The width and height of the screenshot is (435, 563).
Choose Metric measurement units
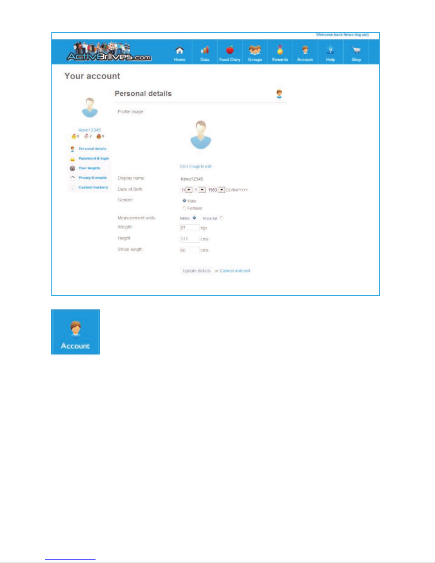click(x=194, y=218)
